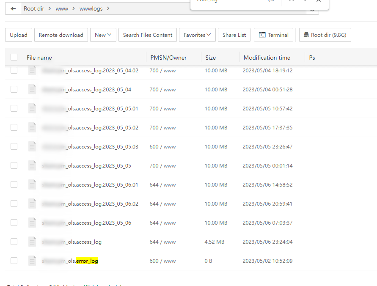Image resolution: width=377 pixels, height=286 pixels.
Task: Sort by Modification time column header
Action: click(x=267, y=58)
